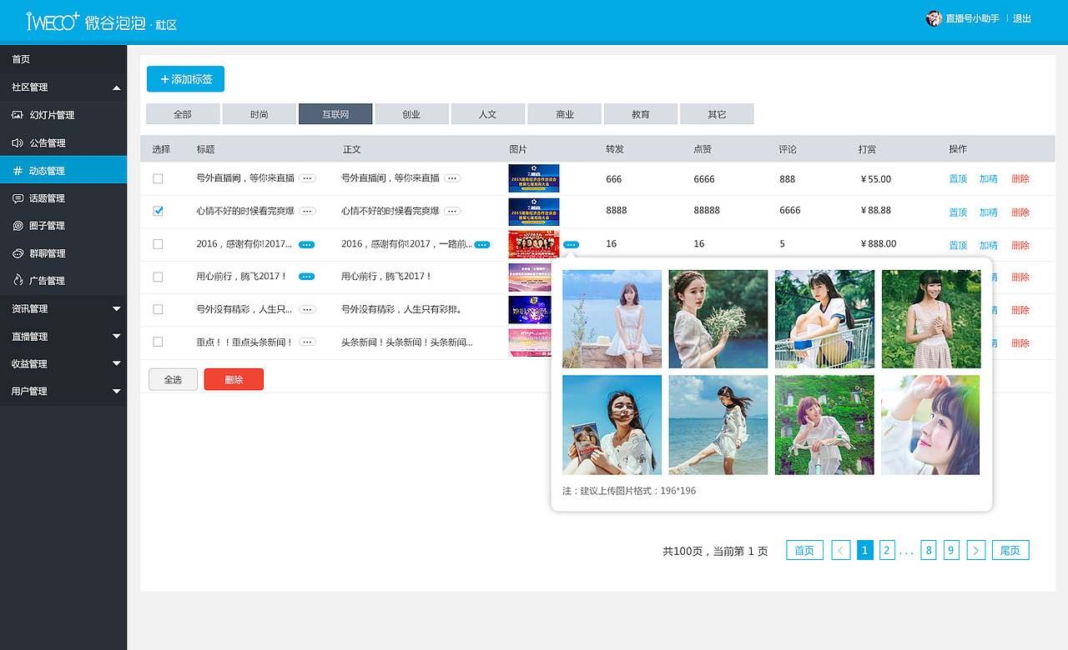Click the 广告管理 torch icon
The height and width of the screenshot is (650, 1068).
[x=18, y=280]
